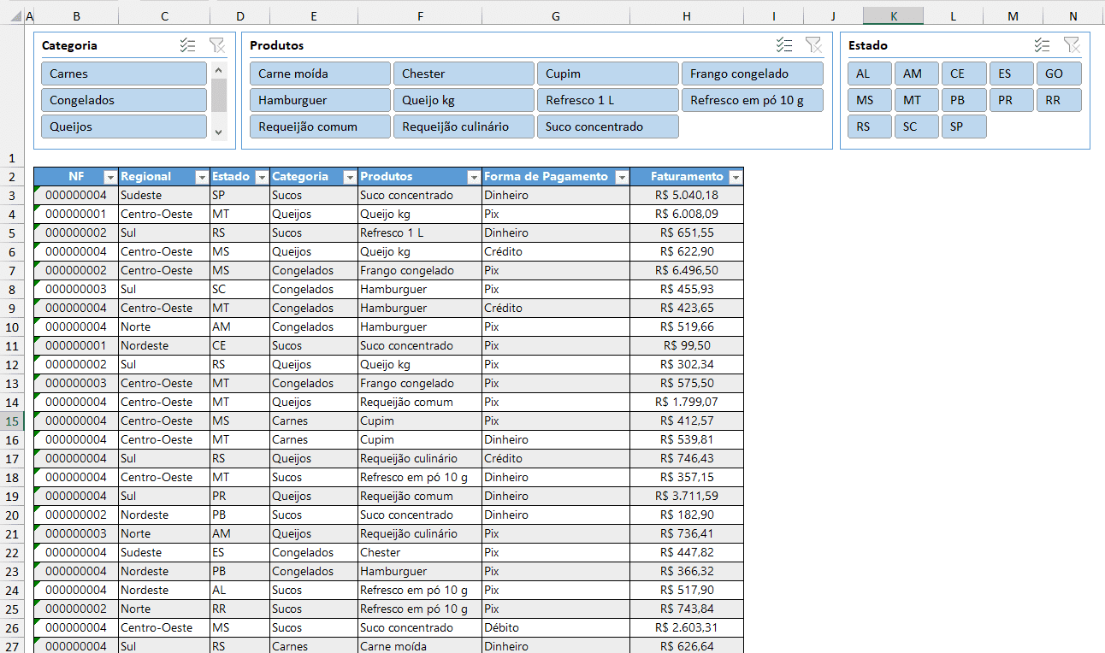Screen dimensions: 1105x653
Task: Open the NF column filter dropdown
Action: click(109, 176)
